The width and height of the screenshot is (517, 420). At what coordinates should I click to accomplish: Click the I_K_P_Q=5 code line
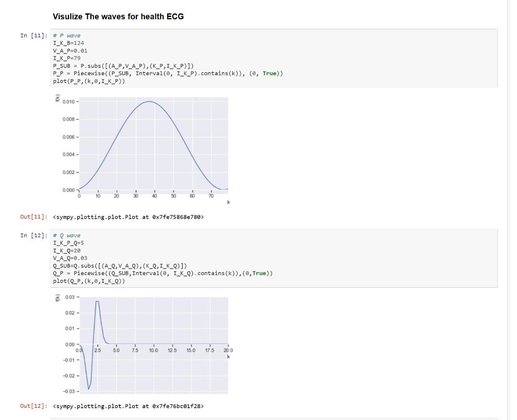click(69, 243)
